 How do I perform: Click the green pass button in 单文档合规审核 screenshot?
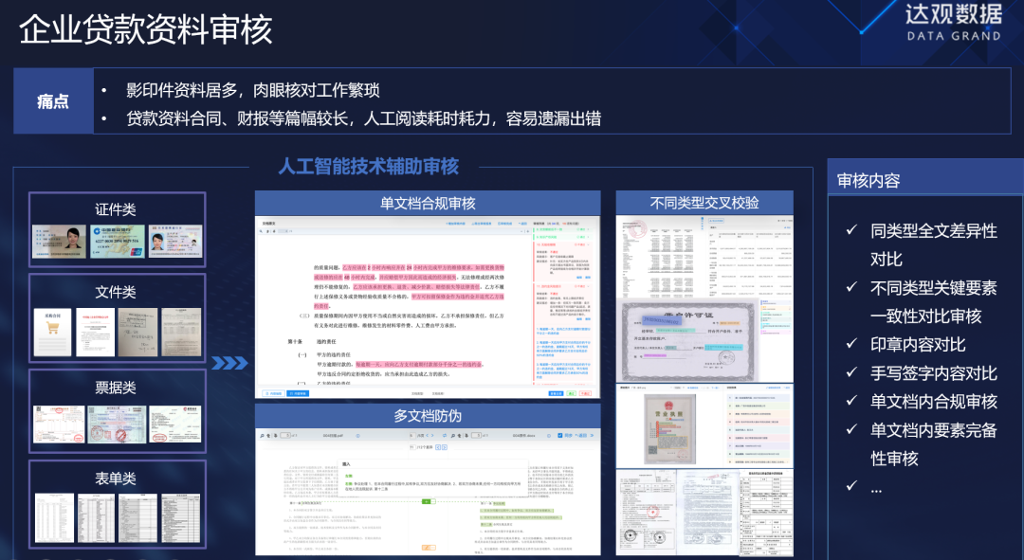(572, 393)
